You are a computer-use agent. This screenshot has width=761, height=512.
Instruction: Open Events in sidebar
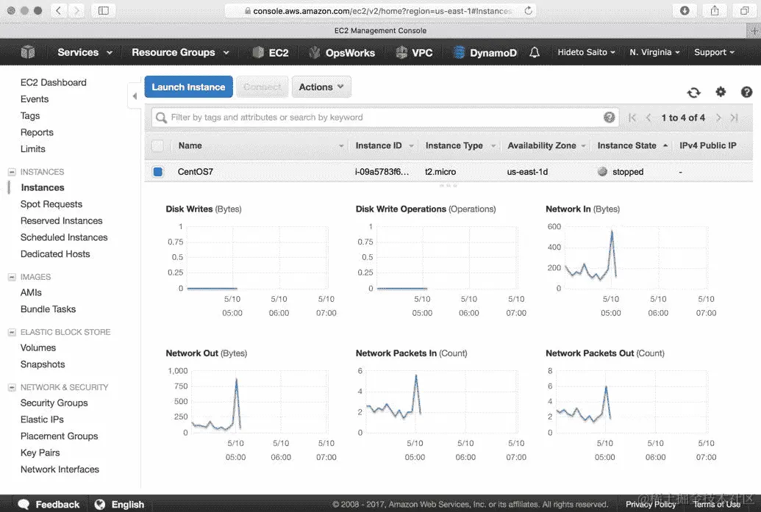point(35,99)
